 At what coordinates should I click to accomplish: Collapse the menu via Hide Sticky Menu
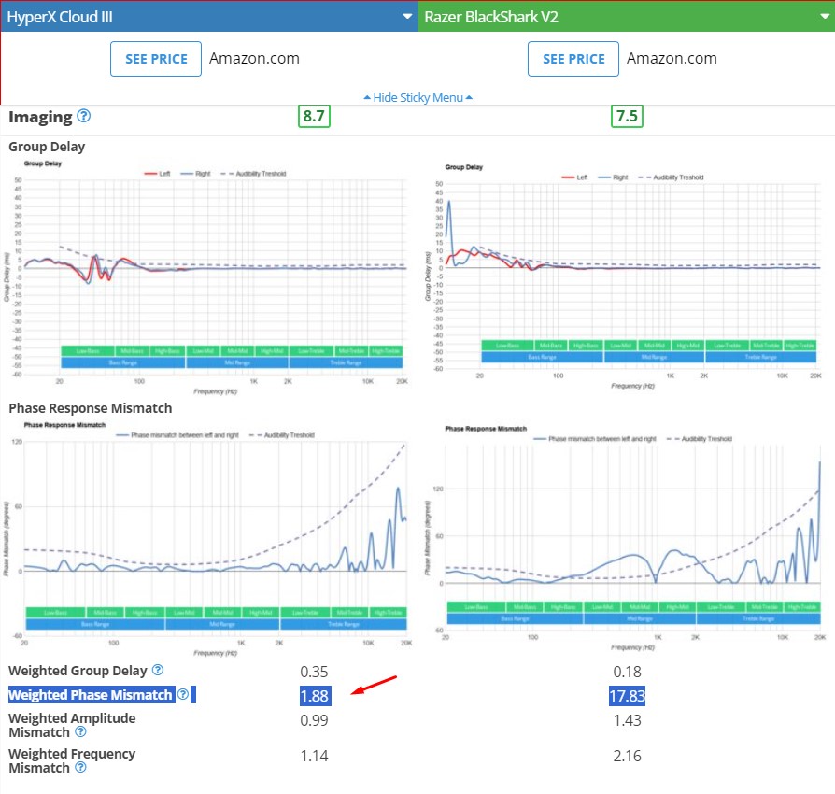pos(418,97)
